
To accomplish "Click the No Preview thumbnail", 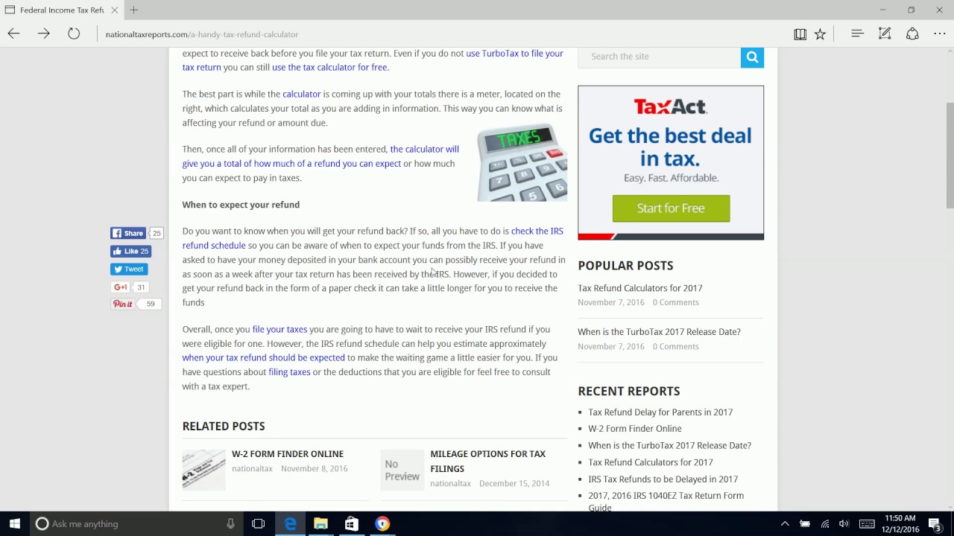I will pyautogui.click(x=402, y=470).
